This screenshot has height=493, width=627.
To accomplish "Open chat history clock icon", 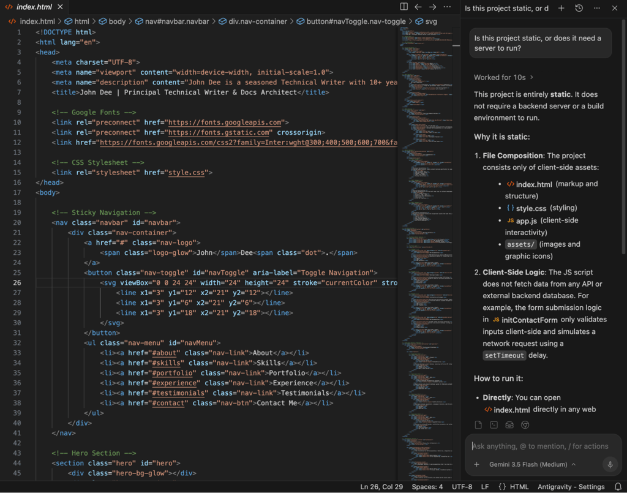I will [x=579, y=8].
